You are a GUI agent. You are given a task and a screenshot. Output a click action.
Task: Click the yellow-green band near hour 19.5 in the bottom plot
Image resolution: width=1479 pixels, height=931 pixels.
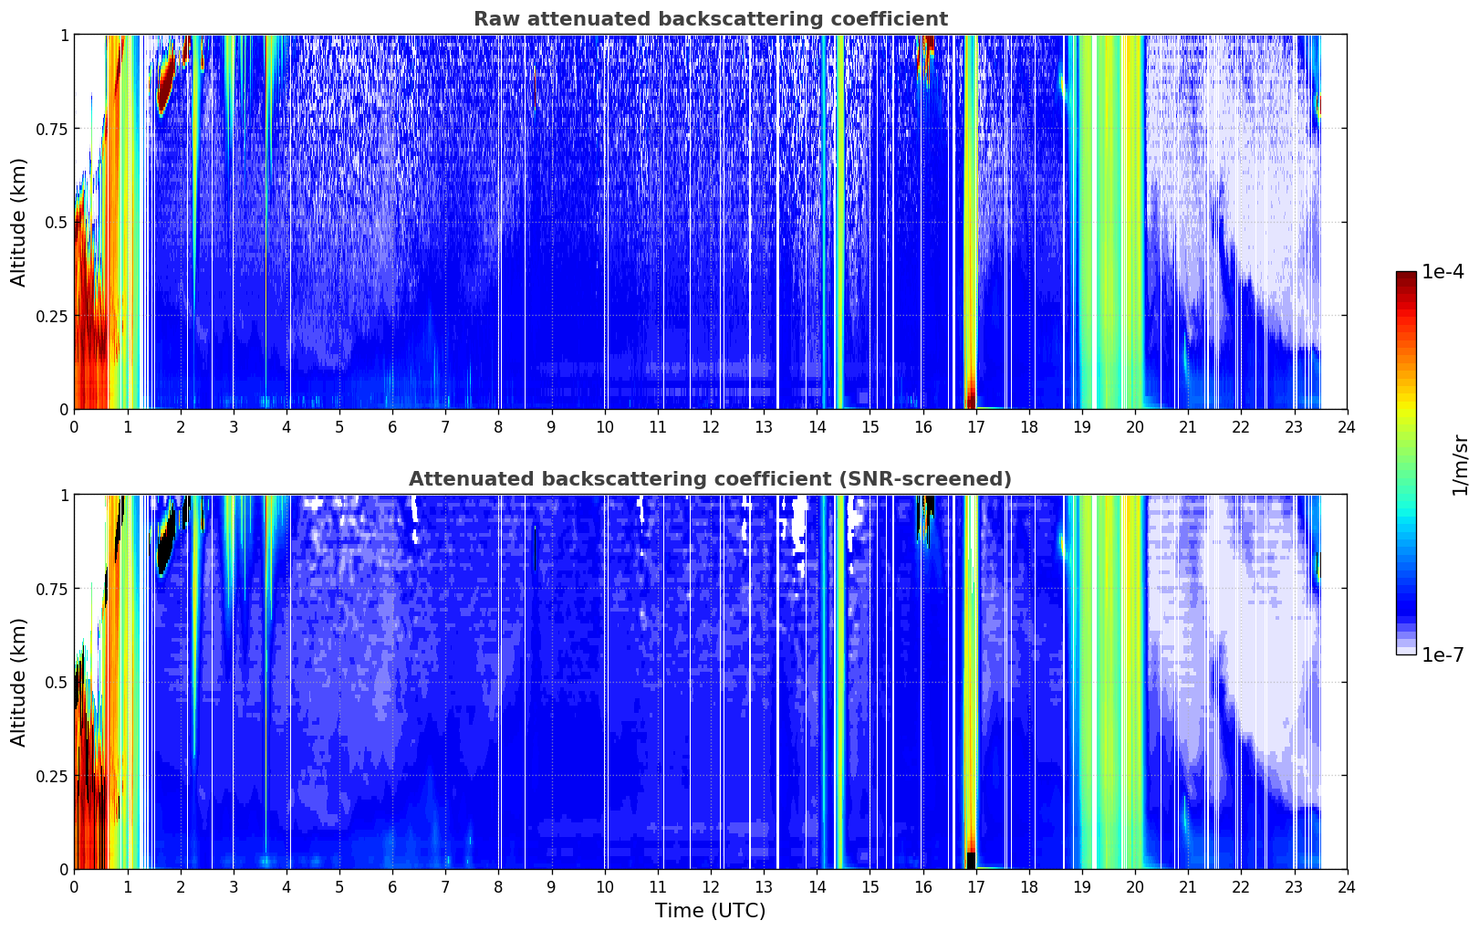click(1109, 682)
